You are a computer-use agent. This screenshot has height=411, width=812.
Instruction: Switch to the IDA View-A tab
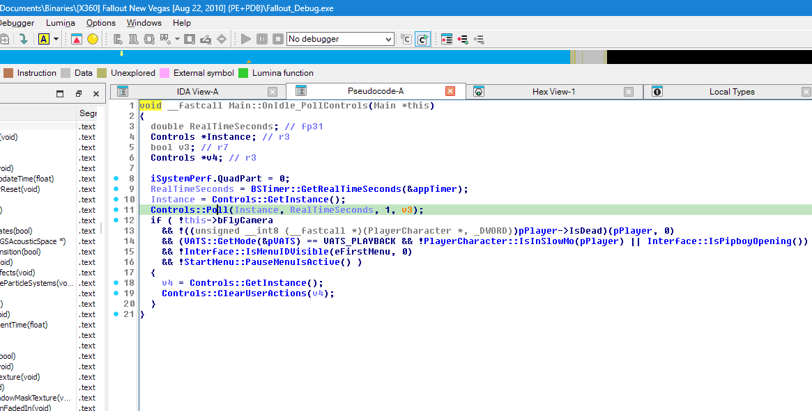coord(197,92)
